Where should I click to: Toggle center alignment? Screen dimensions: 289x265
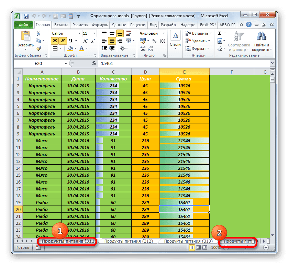pyautogui.click(x=112, y=41)
